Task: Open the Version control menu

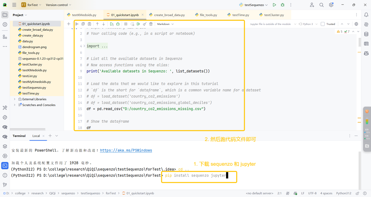Action: (x=59, y=5)
